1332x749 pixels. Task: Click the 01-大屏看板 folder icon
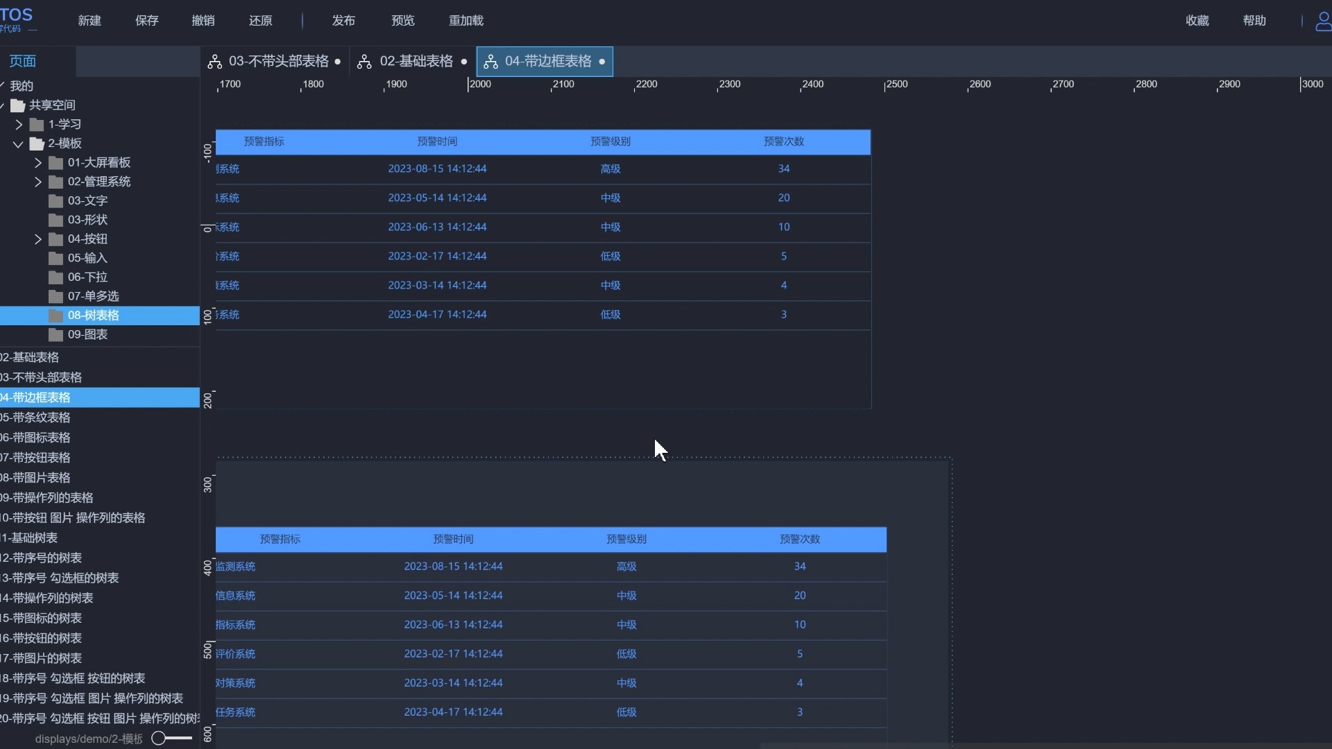coord(56,163)
